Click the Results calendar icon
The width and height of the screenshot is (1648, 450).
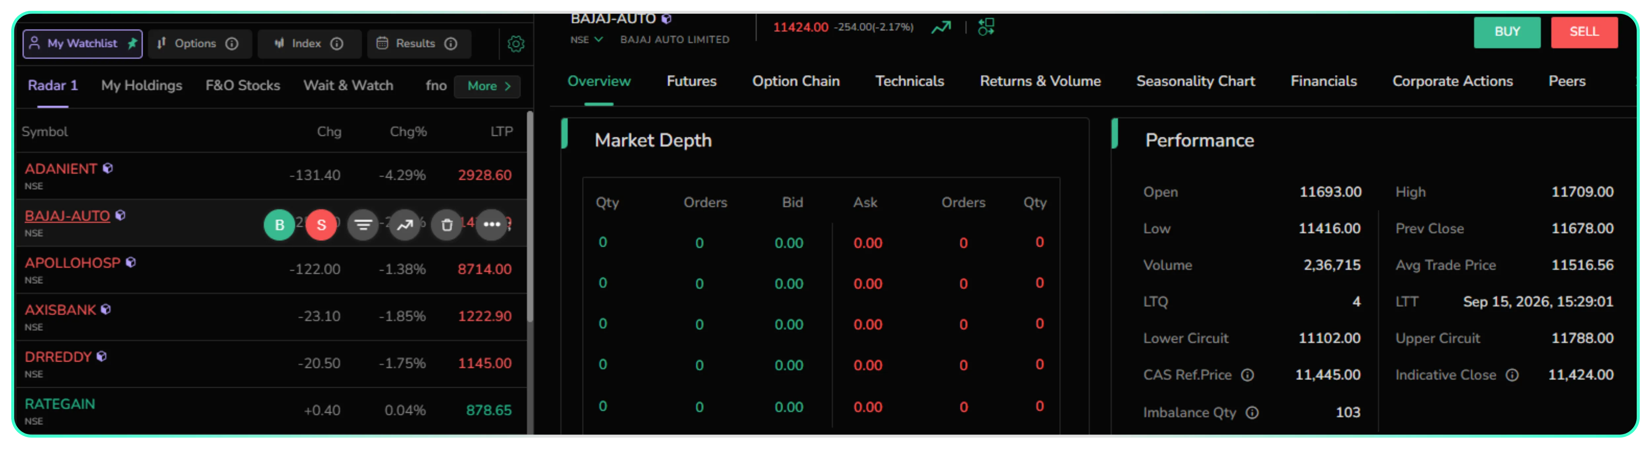[382, 43]
